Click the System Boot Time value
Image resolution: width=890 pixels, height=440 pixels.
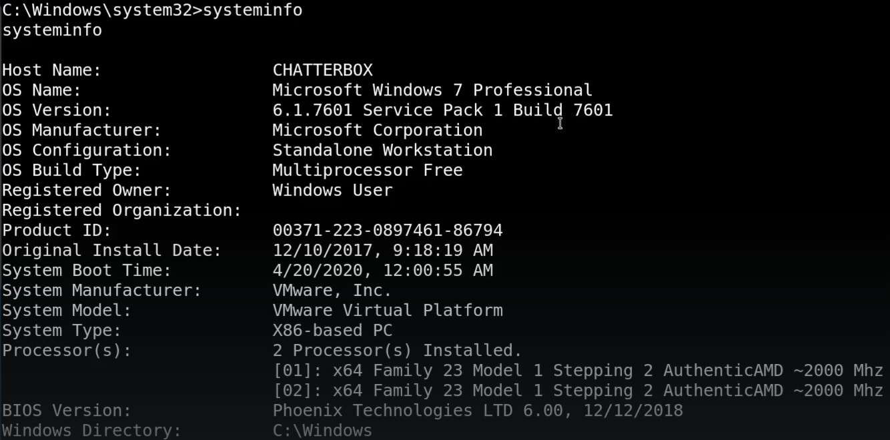382,270
